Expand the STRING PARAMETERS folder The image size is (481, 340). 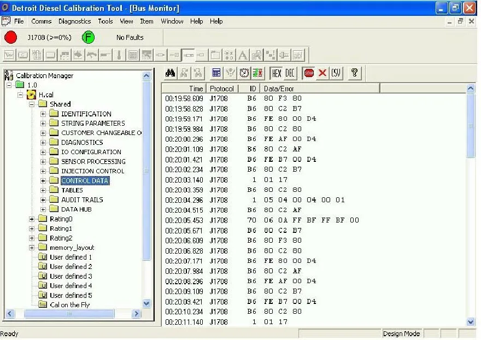[43, 124]
